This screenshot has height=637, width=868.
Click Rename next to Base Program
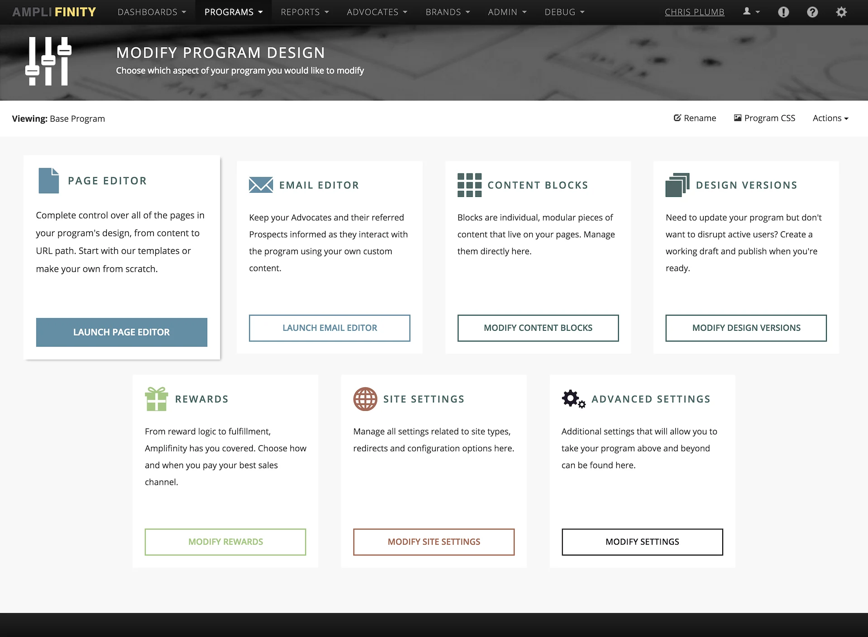coord(695,118)
